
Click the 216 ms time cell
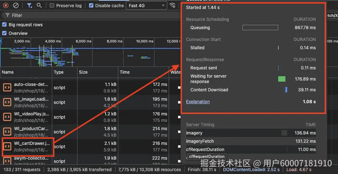coord(160,143)
